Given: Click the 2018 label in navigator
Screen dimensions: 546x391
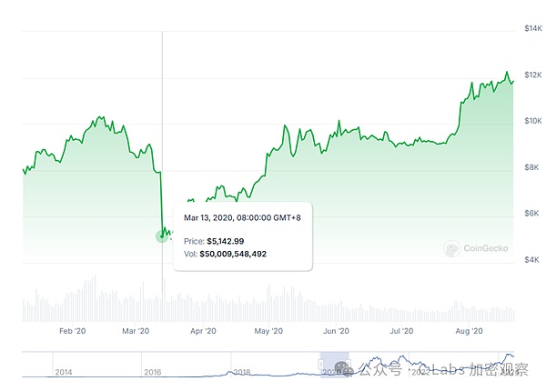Looking at the screenshot, I should click(x=242, y=372).
